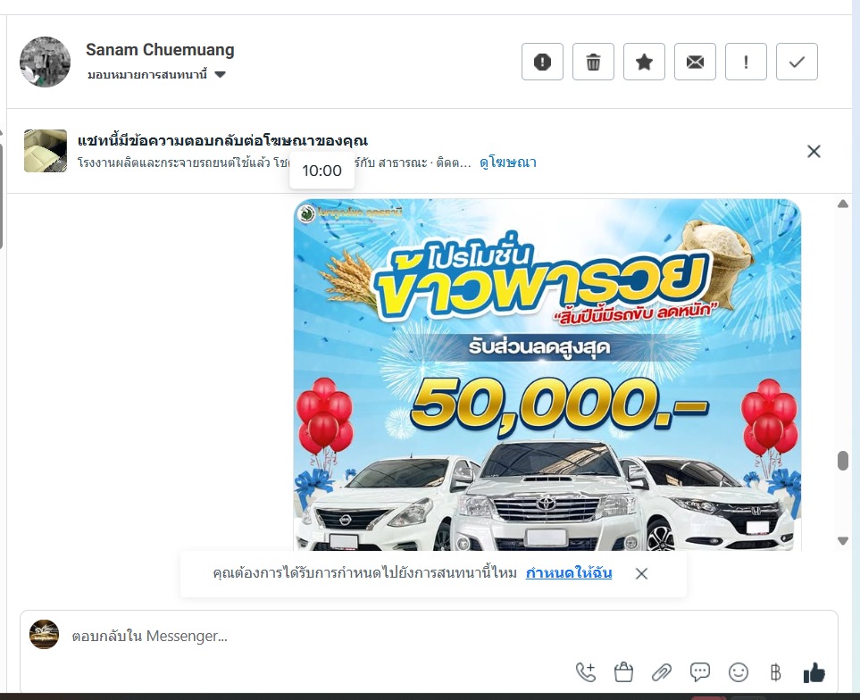Dismiss the assignment prompt
The width and height of the screenshot is (860, 700).
click(641, 573)
